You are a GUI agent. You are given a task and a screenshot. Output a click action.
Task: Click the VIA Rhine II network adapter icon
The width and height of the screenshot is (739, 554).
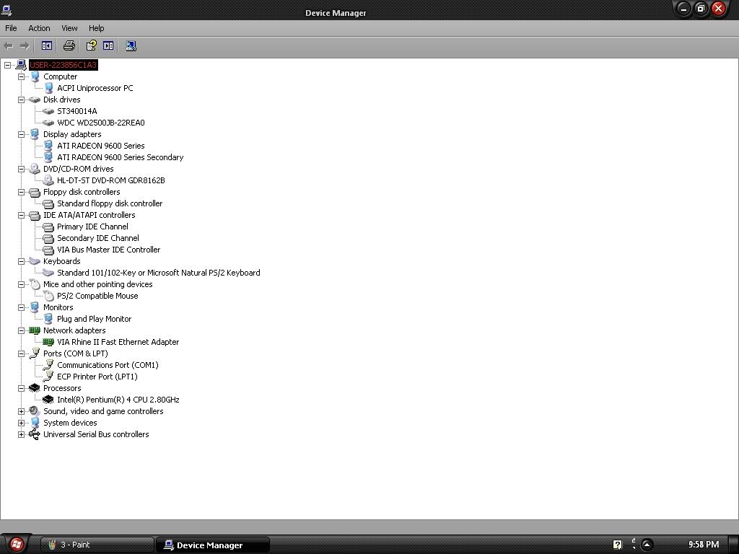(x=48, y=342)
